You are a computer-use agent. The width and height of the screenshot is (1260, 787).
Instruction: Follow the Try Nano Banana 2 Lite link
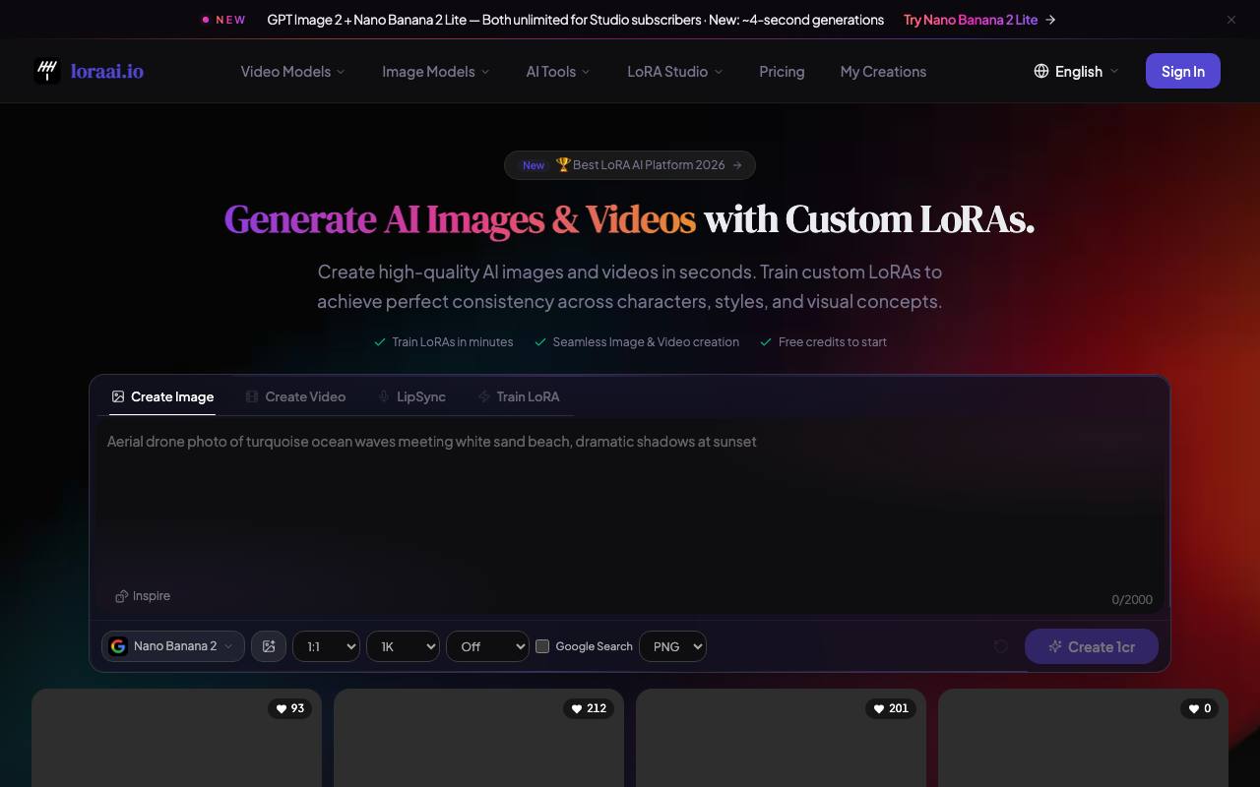(979, 20)
